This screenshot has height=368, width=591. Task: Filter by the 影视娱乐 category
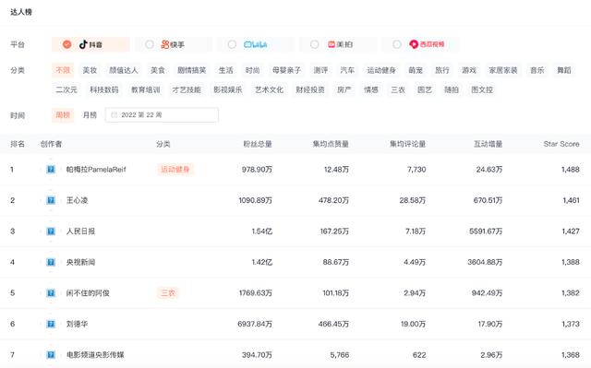tap(228, 89)
